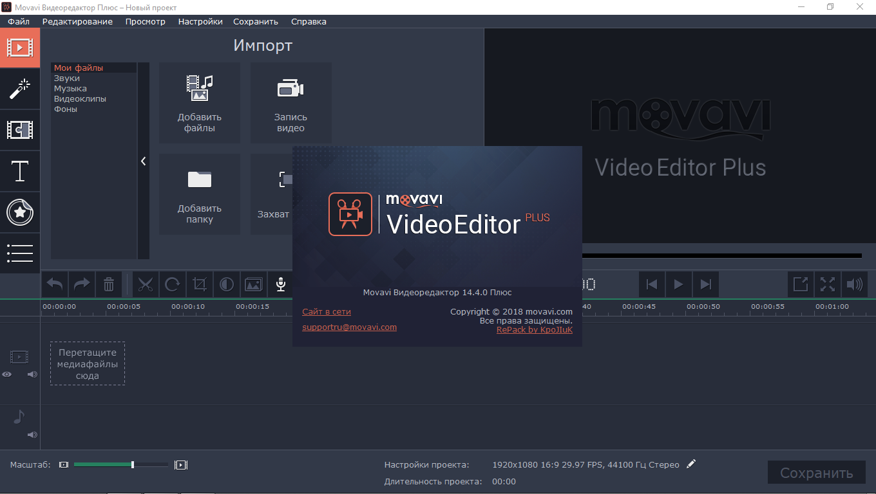
Task: Open the Справка menu
Action: coord(309,21)
